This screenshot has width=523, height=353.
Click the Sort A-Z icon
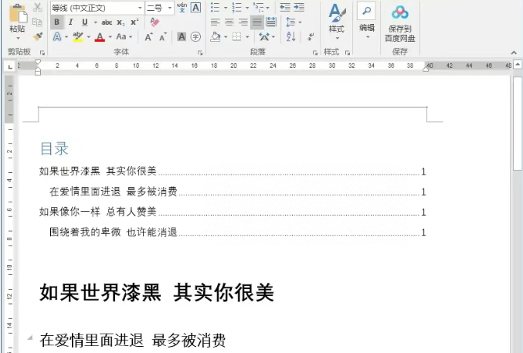pos(290,37)
